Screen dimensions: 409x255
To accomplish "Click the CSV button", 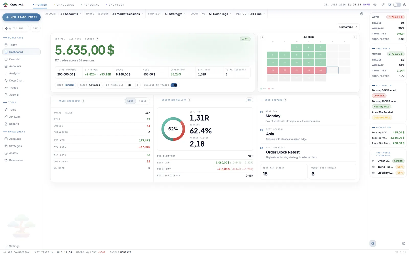I will click(x=35, y=28).
